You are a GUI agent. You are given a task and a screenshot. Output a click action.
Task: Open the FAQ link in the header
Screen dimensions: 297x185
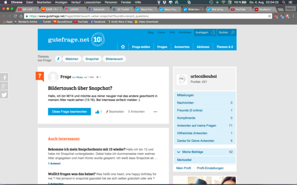click(x=172, y=33)
